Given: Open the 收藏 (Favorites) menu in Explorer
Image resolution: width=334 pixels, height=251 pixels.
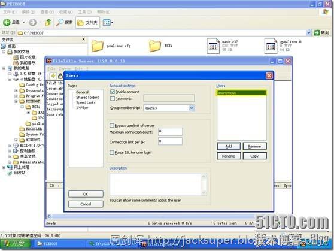Looking at the screenshot, I should point(66,12).
